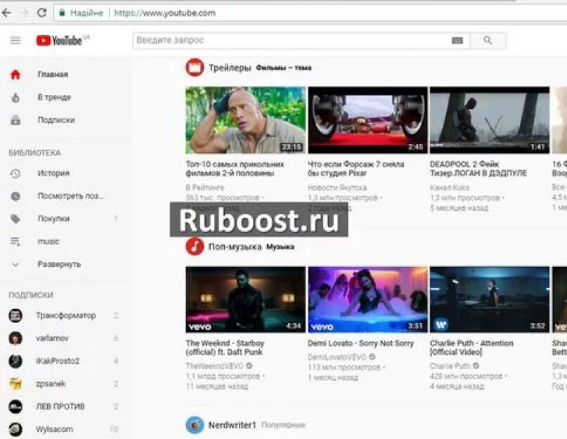This screenshot has height=439, width=567.
Task: Click the red 'Поп-музыка' music note icon
Action: (195, 247)
